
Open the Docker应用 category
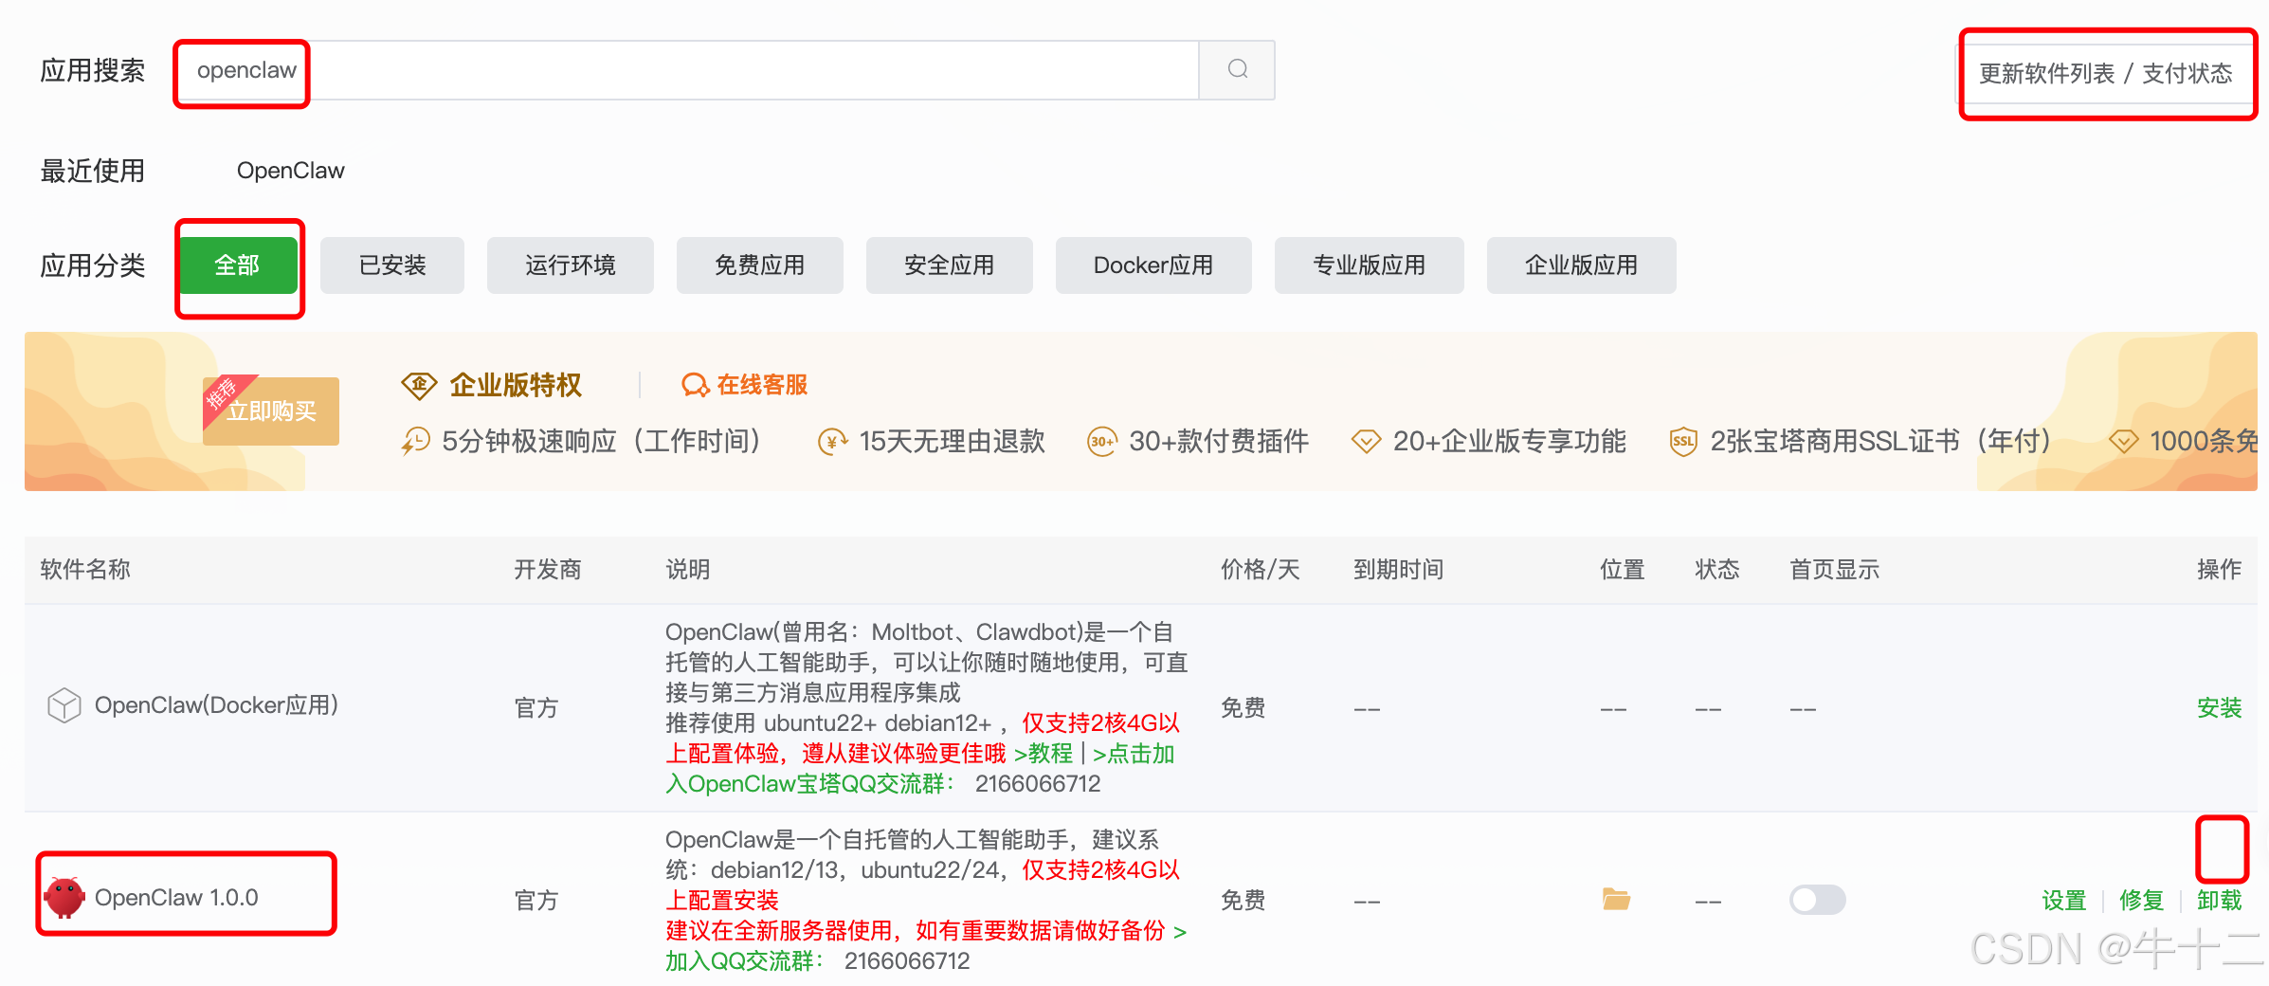(1153, 265)
